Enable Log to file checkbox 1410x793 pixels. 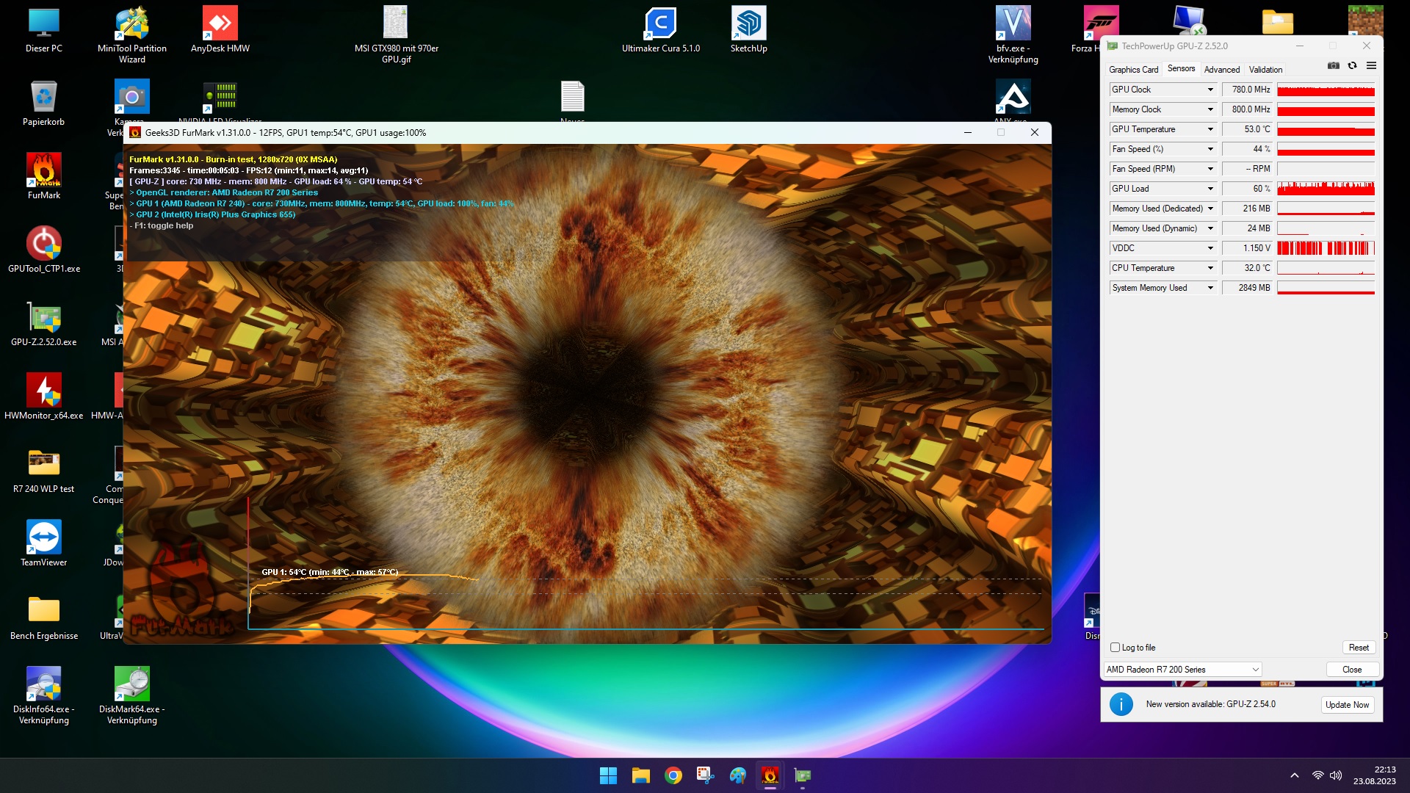pos(1116,648)
